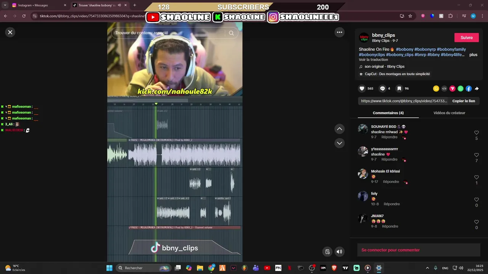Click 'Voir la traduction' link
This screenshot has width=488, height=274.
click(x=373, y=60)
